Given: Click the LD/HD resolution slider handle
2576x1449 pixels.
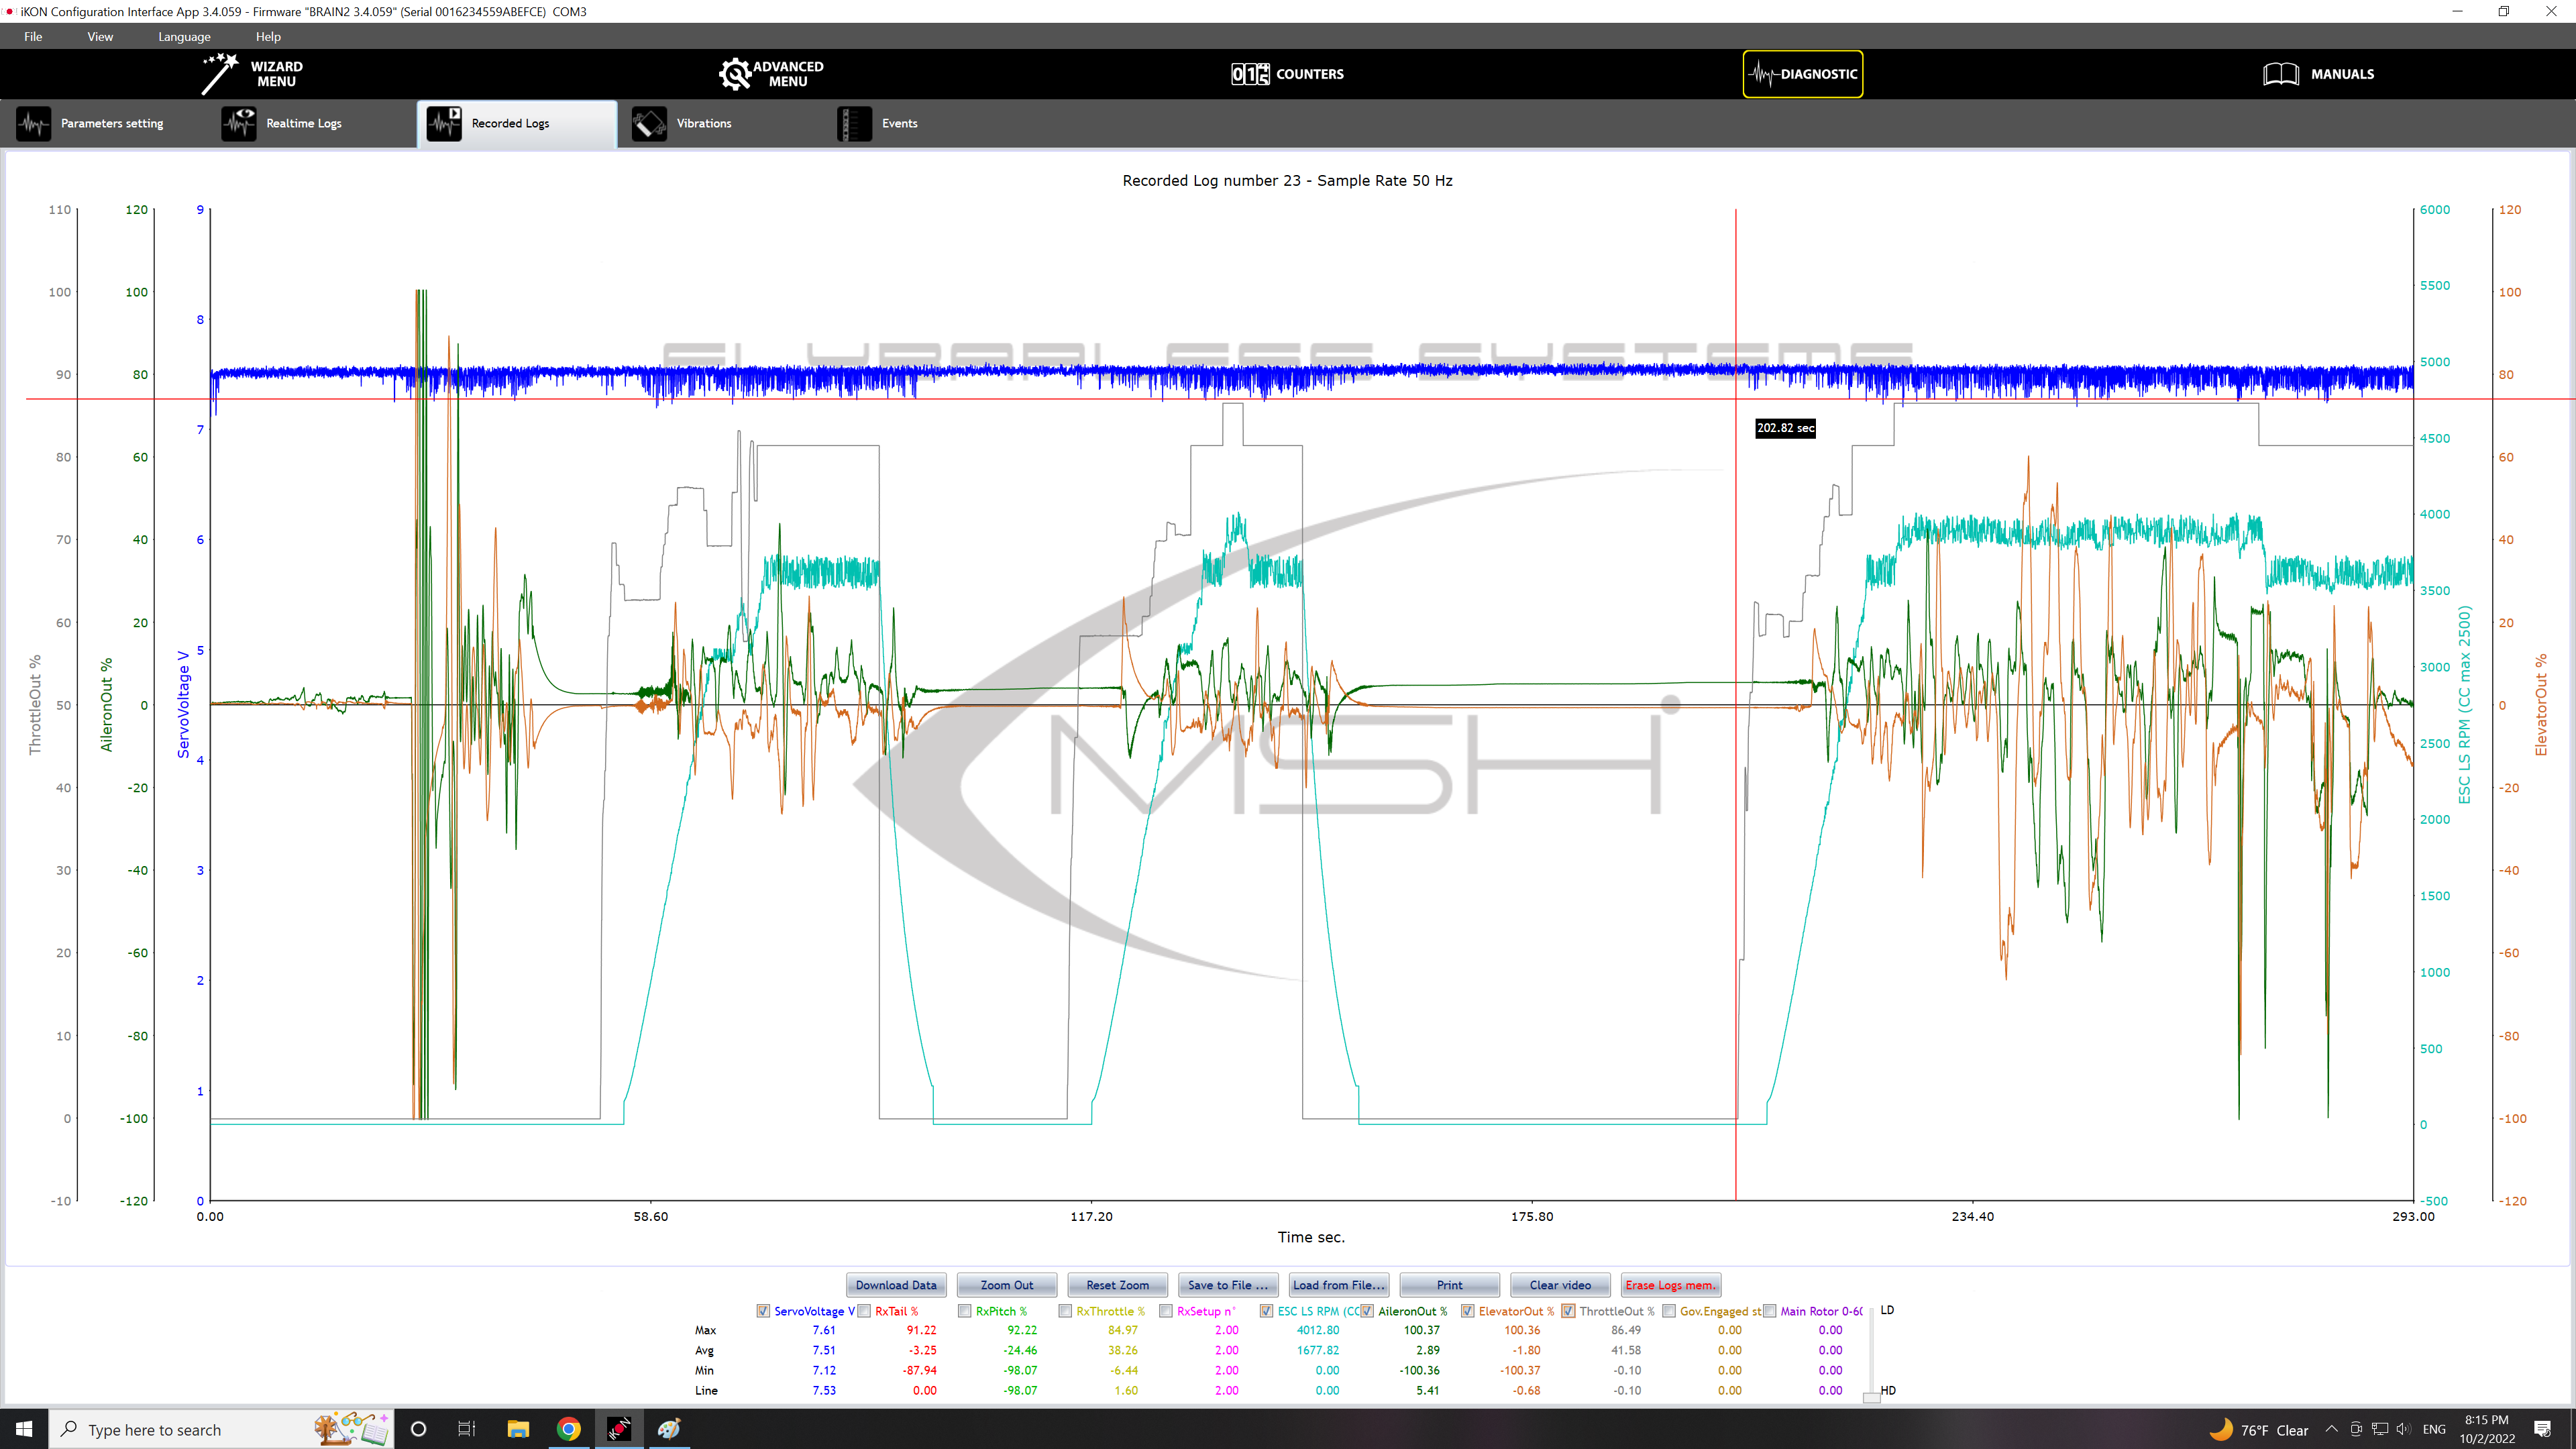Looking at the screenshot, I should pyautogui.click(x=1871, y=1397).
